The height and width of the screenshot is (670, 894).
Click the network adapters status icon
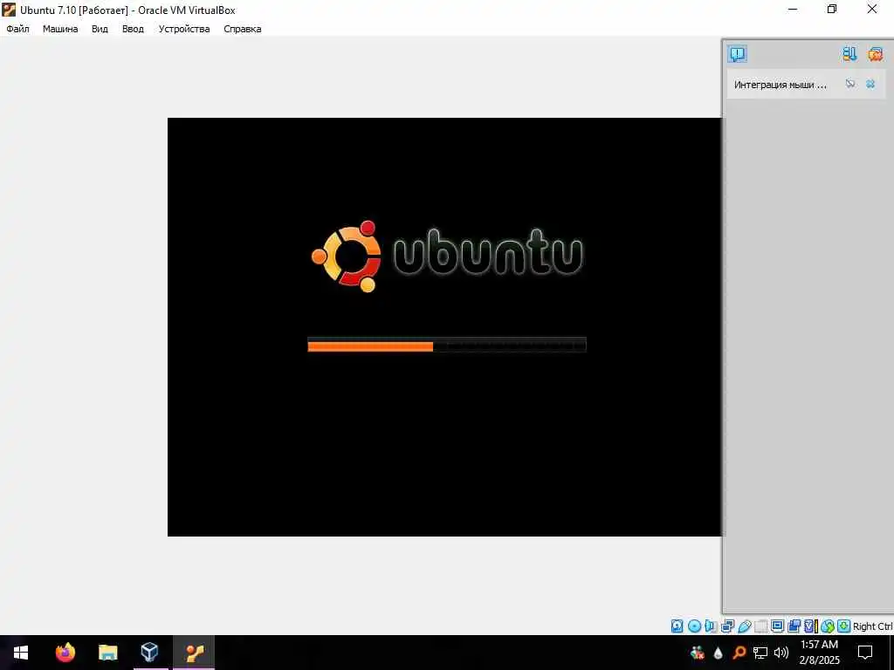point(727,626)
